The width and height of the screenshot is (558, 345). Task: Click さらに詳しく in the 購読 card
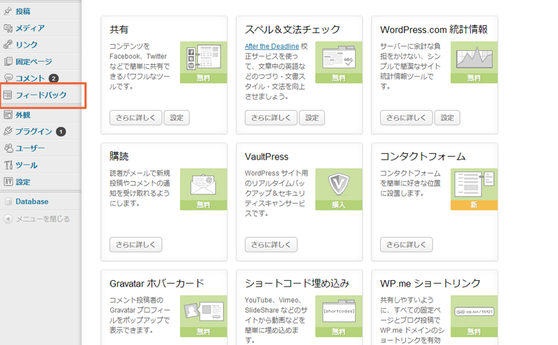(x=135, y=245)
